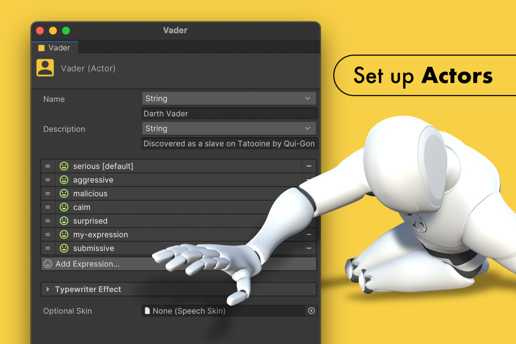
Task: Click the description field about Tatooine
Action: (230, 144)
